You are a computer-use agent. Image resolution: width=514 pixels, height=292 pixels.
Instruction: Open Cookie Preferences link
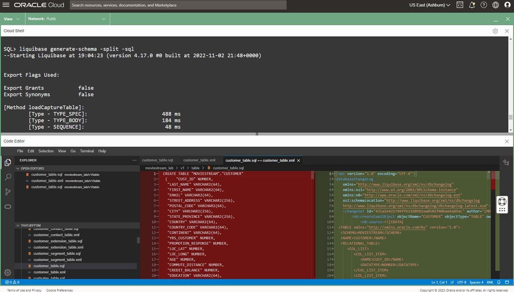[x=59, y=290]
